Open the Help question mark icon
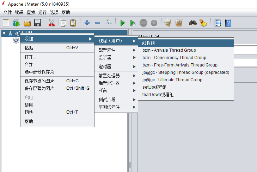 [x=228, y=23]
